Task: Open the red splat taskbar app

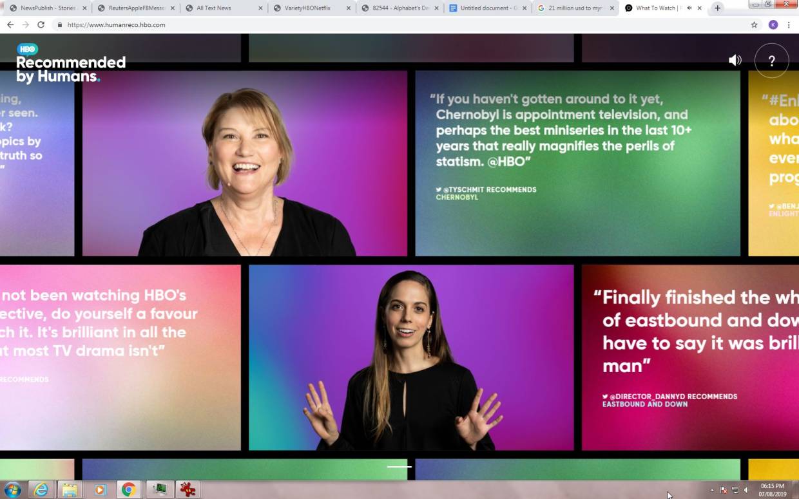Action: click(188, 490)
